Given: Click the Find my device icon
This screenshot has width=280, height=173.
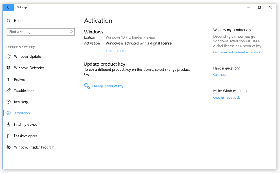Looking at the screenshot, I should [x=9, y=125].
